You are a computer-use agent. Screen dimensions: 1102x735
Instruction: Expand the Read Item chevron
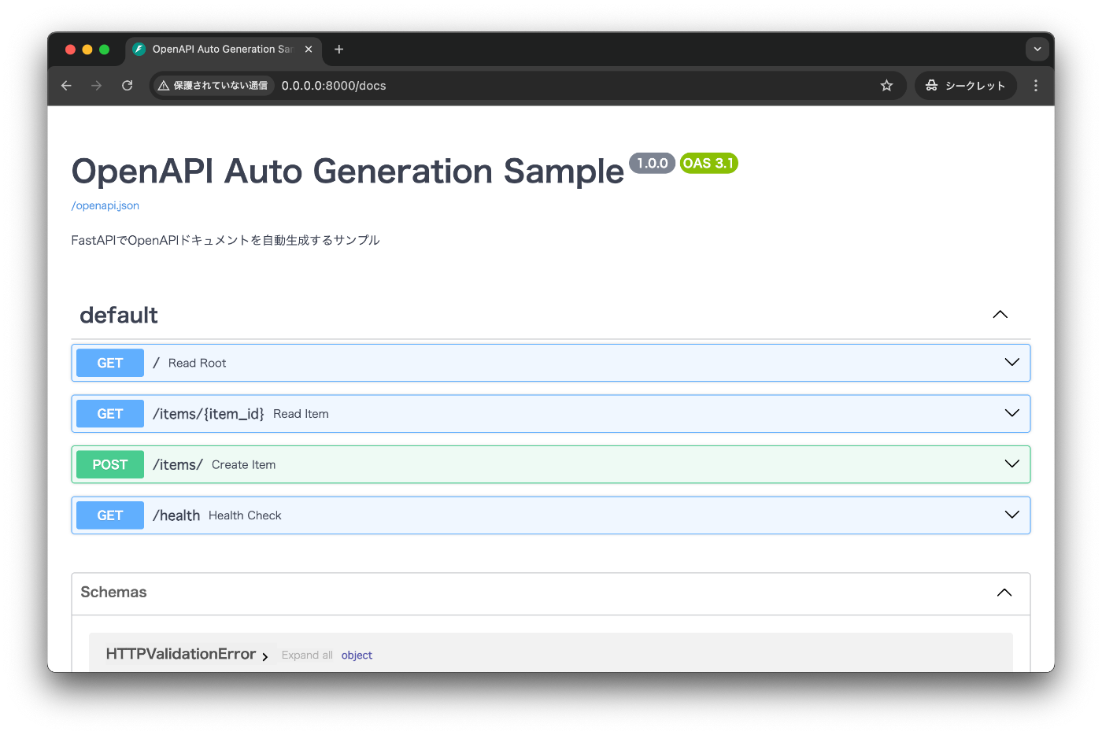(x=1012, y=413)
